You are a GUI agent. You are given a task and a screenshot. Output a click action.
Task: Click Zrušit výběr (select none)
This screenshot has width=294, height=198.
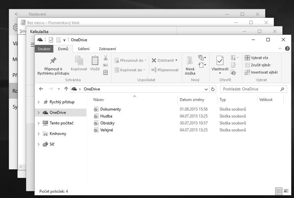(x=258, y=65)
